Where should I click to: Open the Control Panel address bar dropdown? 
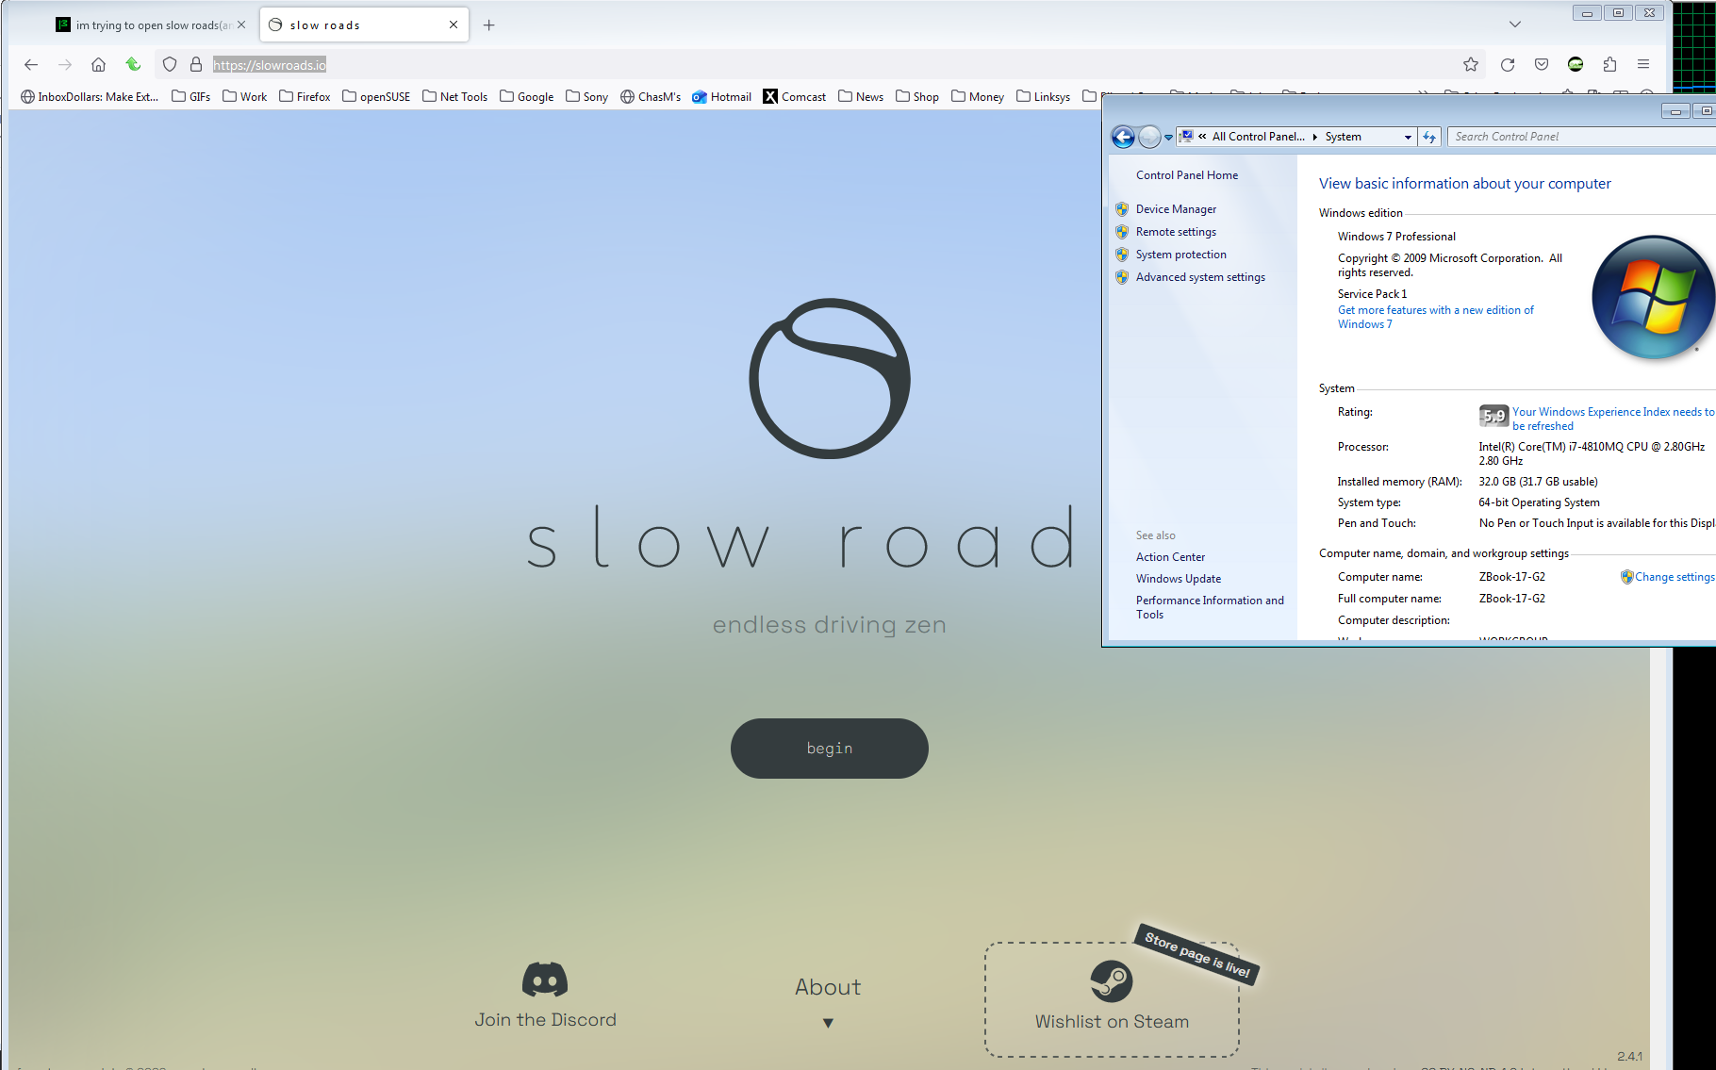pyautogui.click(x=1408, y=138)
